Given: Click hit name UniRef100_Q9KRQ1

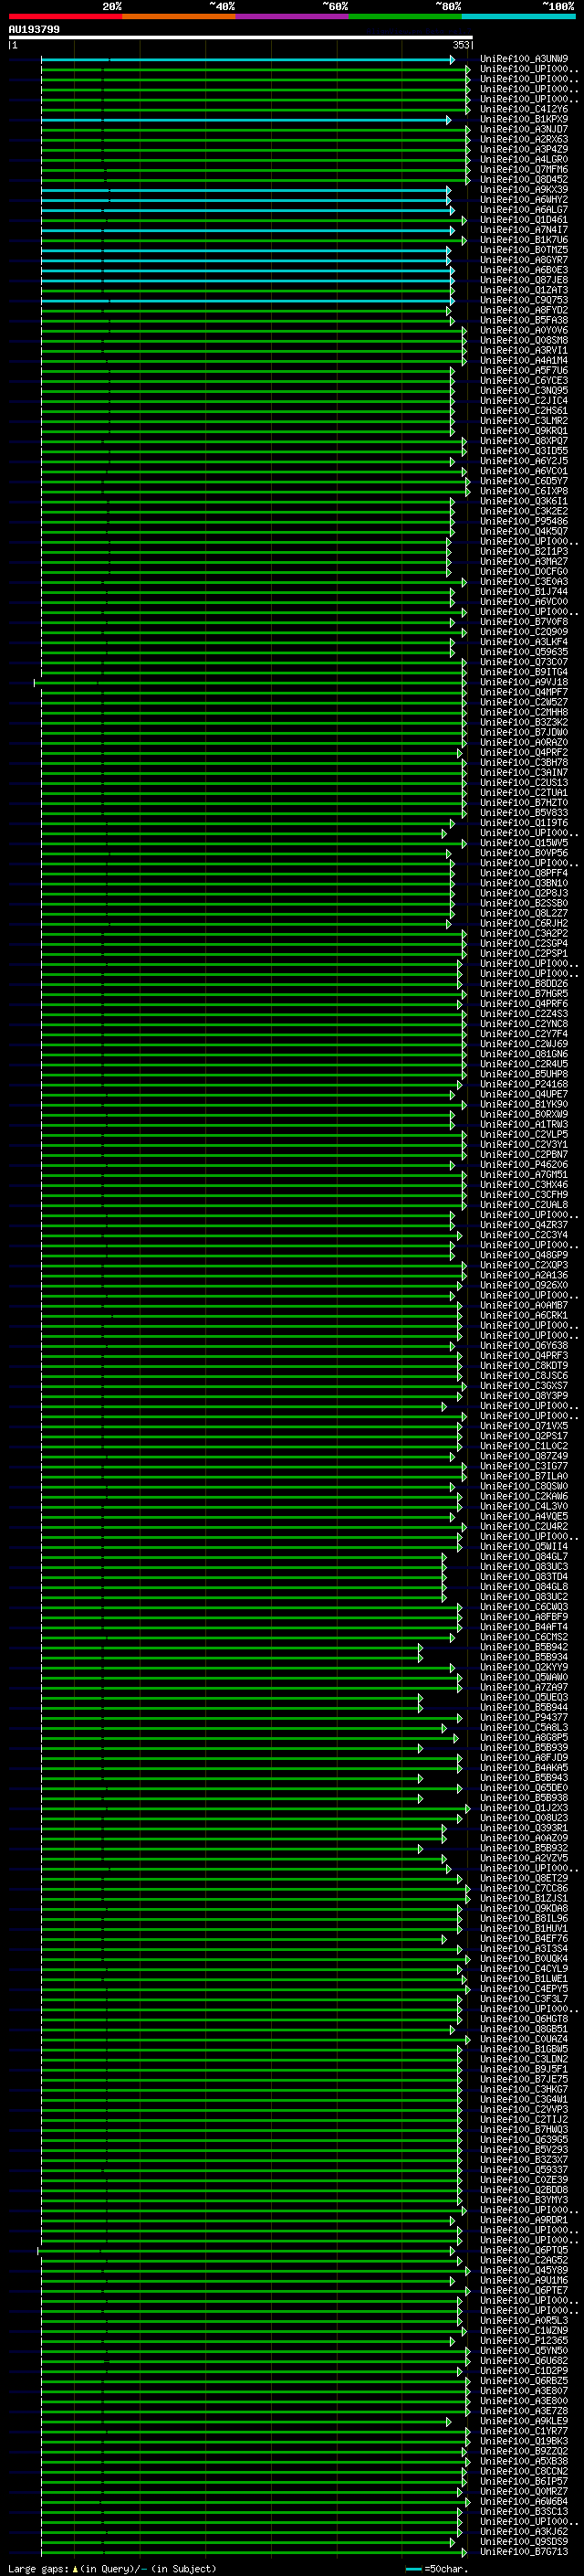Looking at the screenshot, I should 524,431.
